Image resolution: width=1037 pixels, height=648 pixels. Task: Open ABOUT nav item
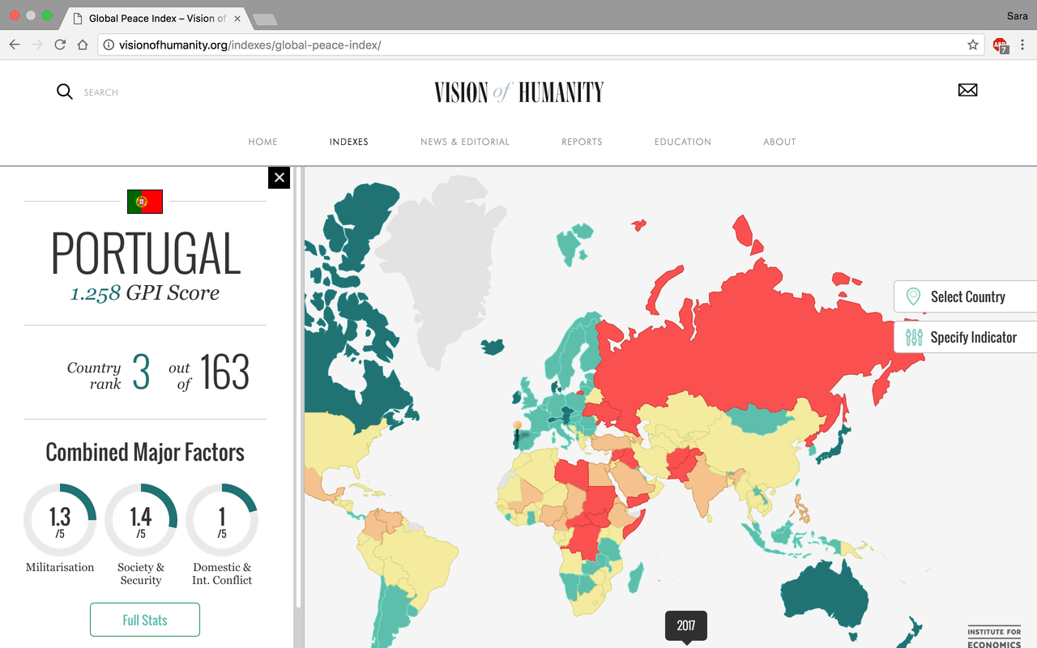point(779,142)
